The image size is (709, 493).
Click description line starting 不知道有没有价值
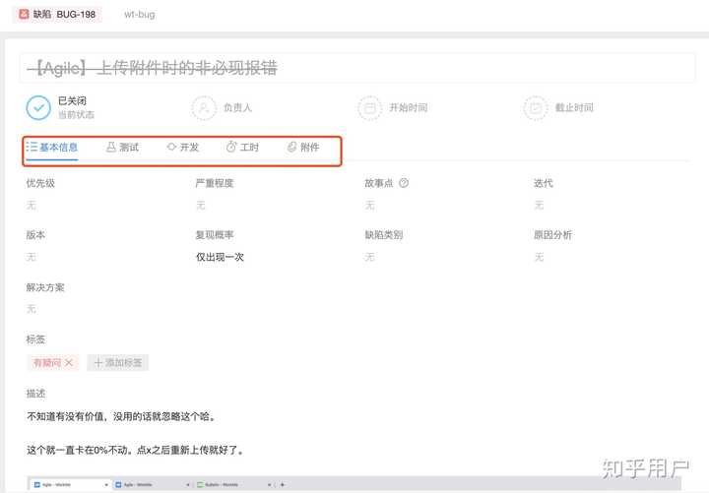pos(121,416)
